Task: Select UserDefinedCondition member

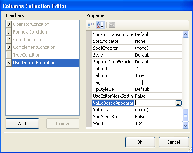Action: 45,63
